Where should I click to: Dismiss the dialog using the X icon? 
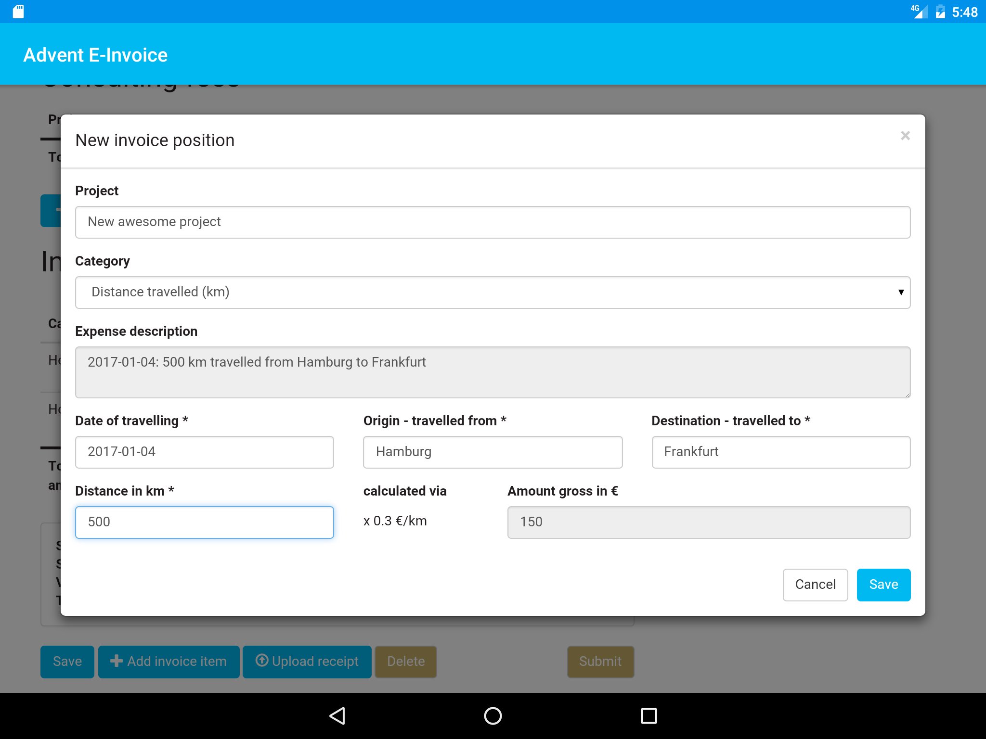pyautogui.click(x=906, y=136)
